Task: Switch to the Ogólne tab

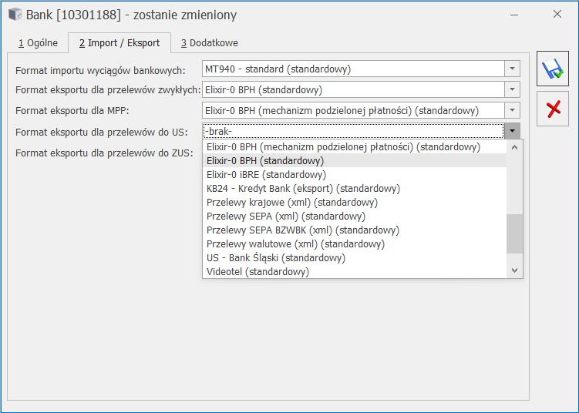Action: [x=38, y=43]
